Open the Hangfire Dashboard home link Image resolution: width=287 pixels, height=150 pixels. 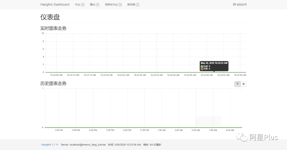click(55, 4)
